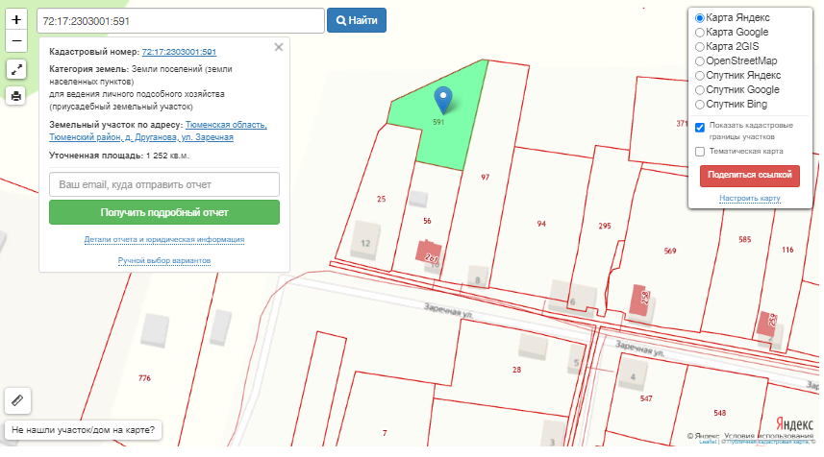Select the Карта Google radio option

click(700, 33)
